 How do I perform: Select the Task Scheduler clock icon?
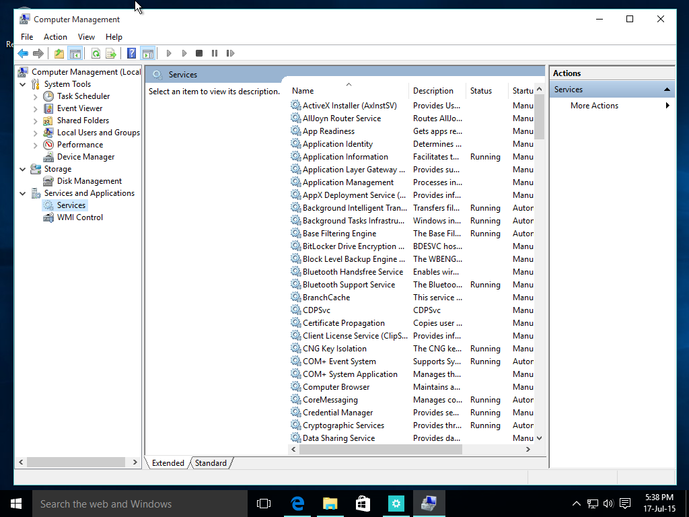point(48,96)
